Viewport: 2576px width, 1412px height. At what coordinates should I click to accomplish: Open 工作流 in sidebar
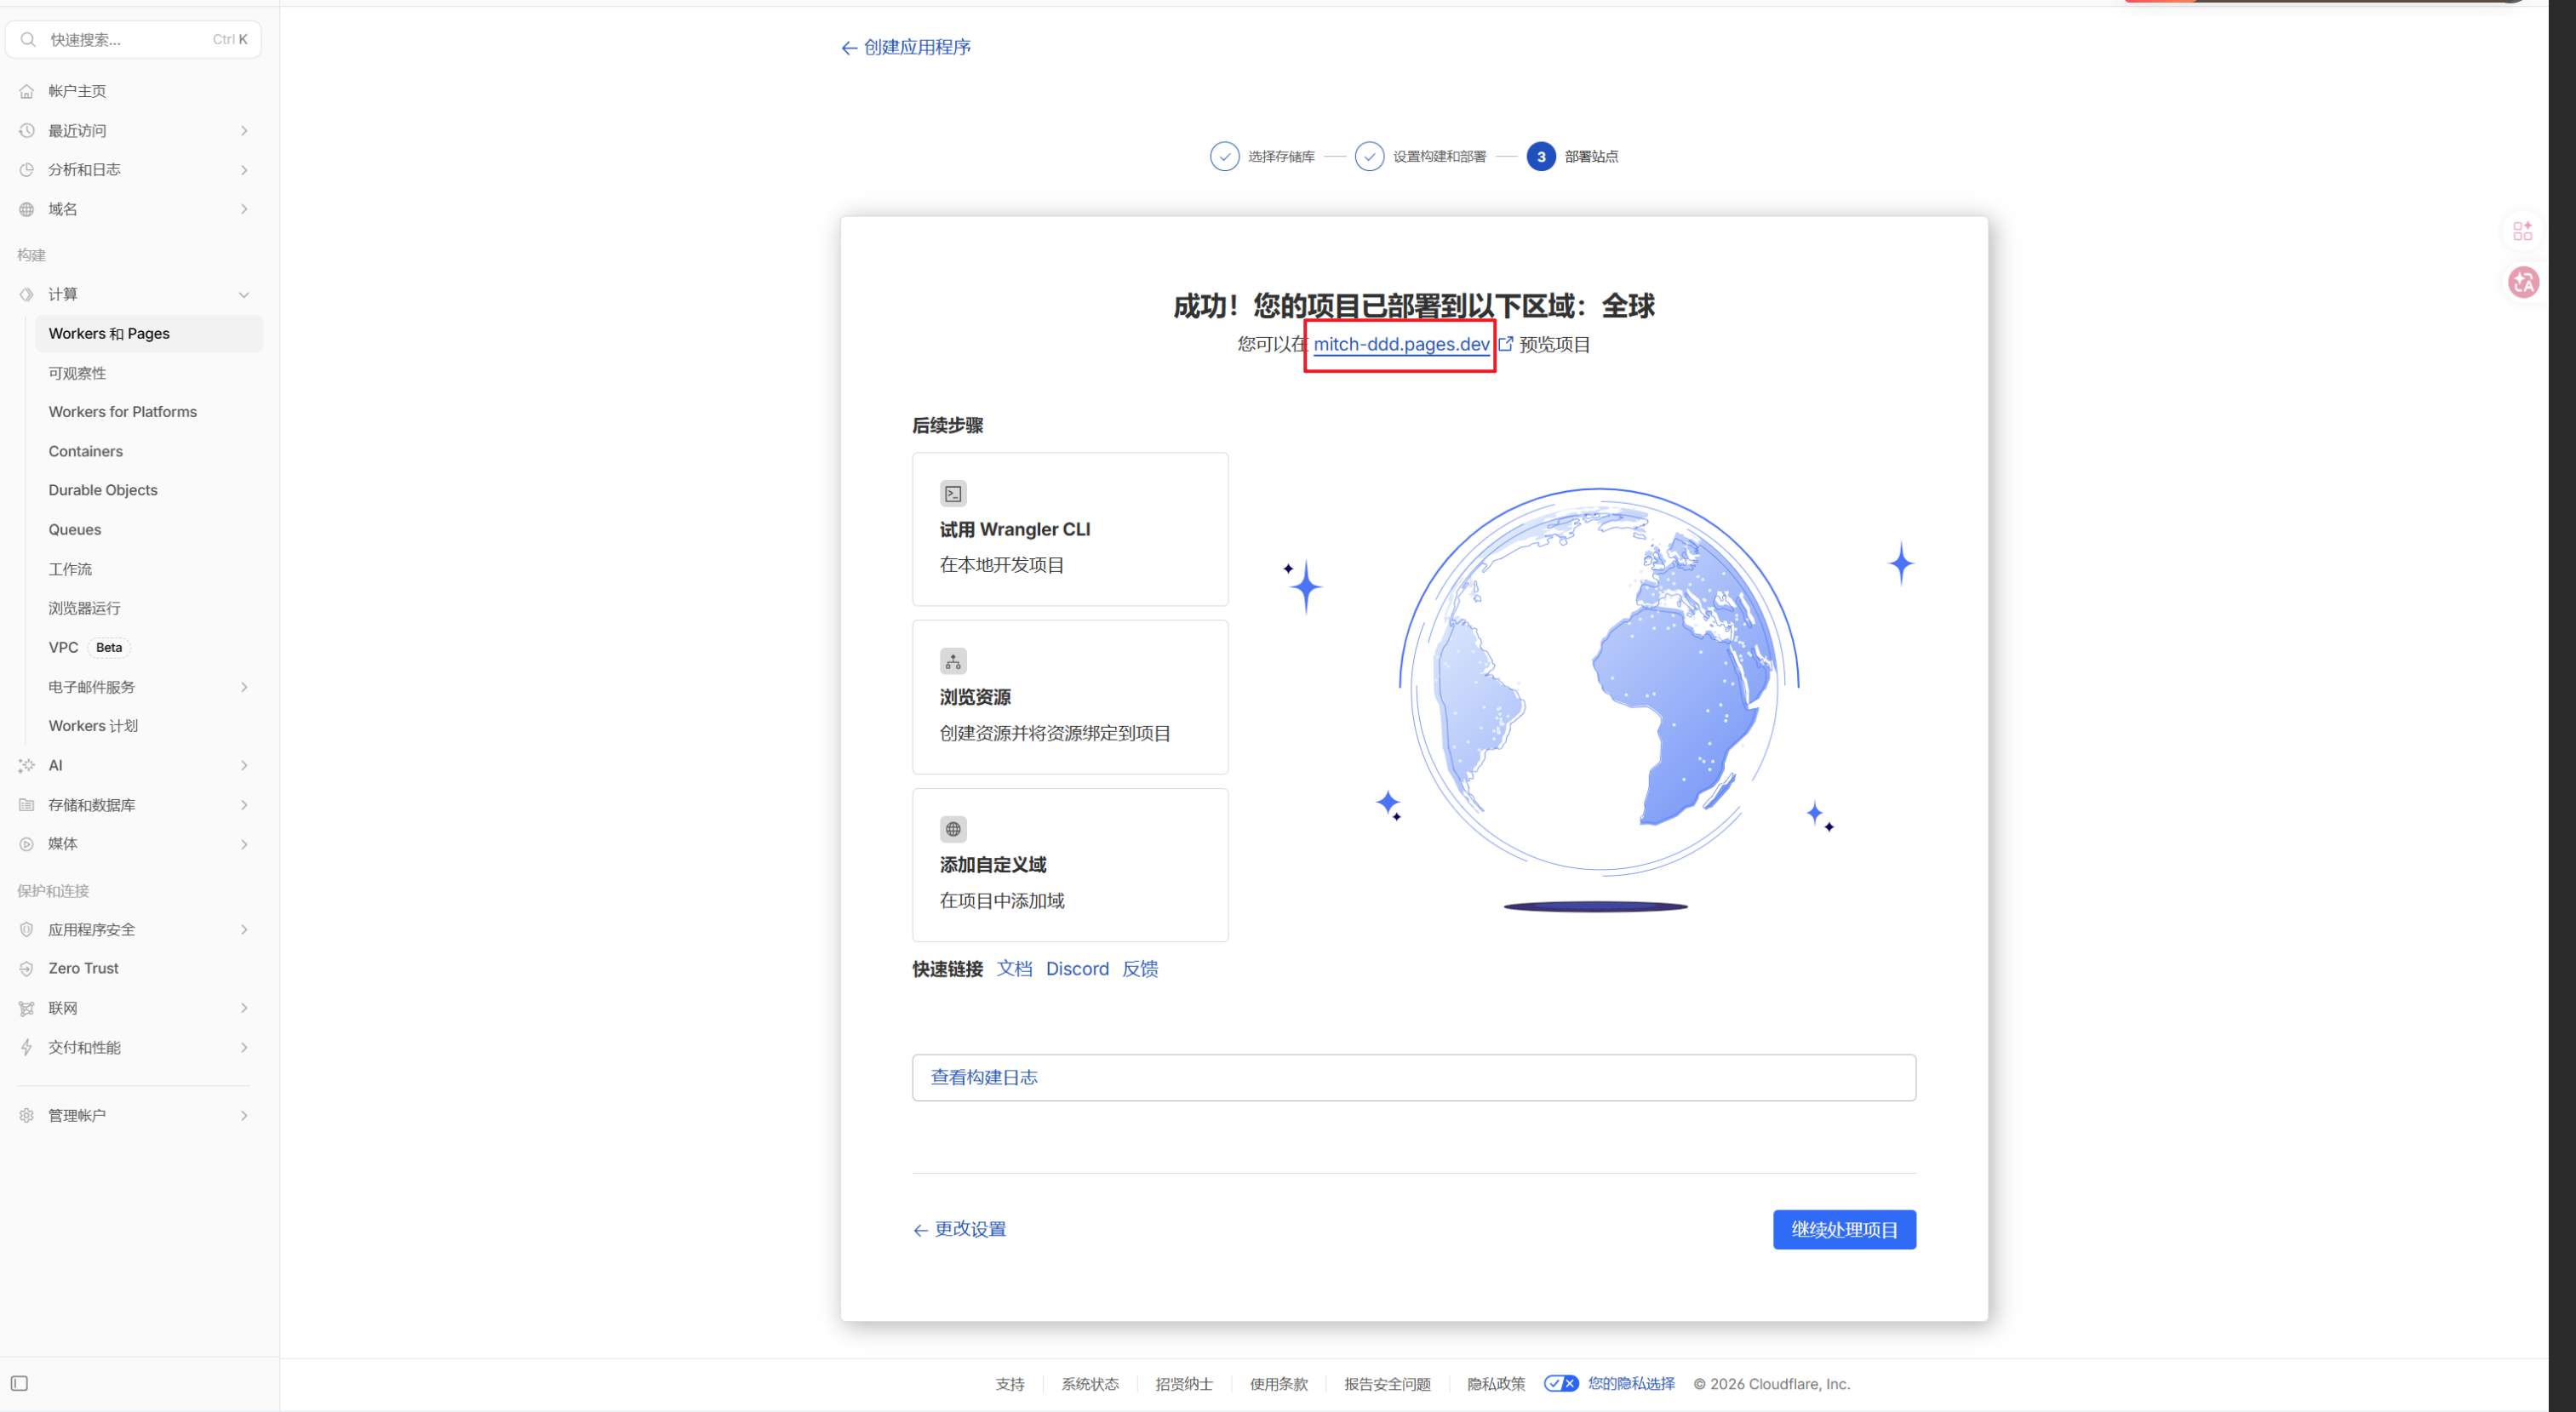click(x=70, y=569)
